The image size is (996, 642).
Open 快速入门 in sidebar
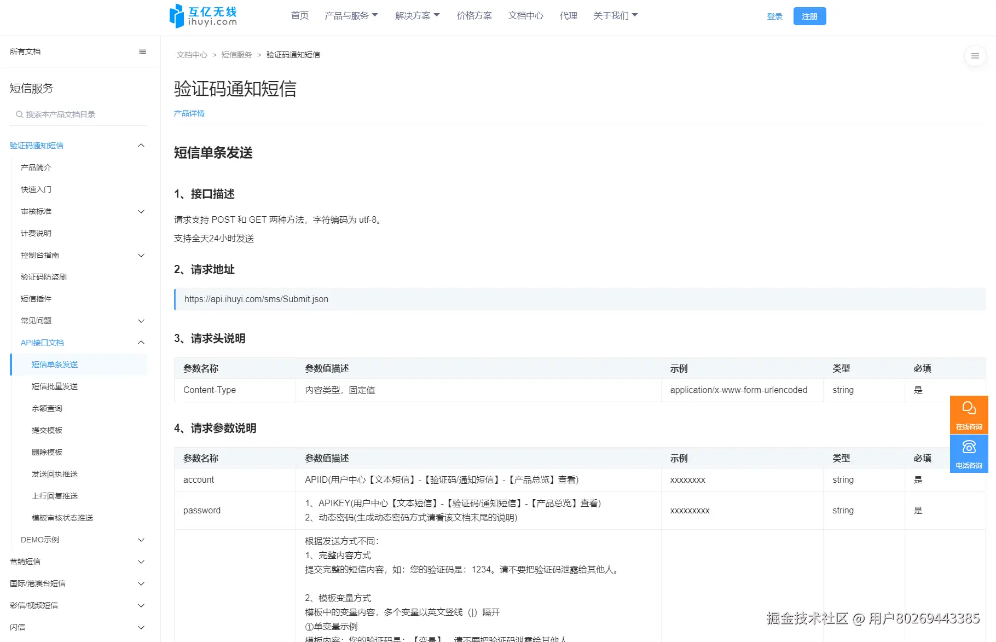[36, 189]
